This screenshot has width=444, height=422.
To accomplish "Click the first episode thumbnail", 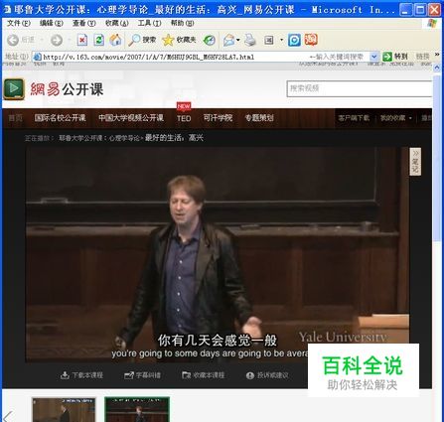I will pyautogui.click(x=64, y=410).
